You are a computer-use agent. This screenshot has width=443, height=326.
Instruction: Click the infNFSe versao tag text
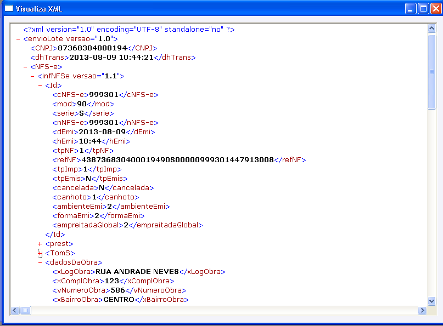coord(81,76)
